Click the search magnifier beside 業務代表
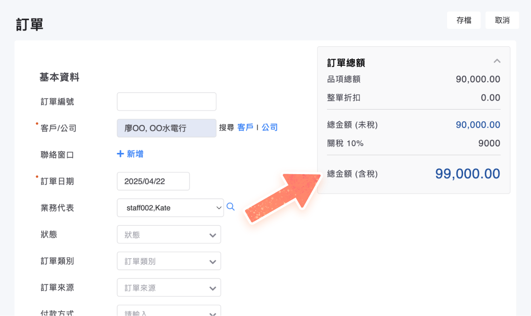This screenshot has width=531, height=316. point(231,207)
